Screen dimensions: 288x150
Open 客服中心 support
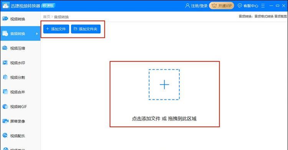pos(248,6)
